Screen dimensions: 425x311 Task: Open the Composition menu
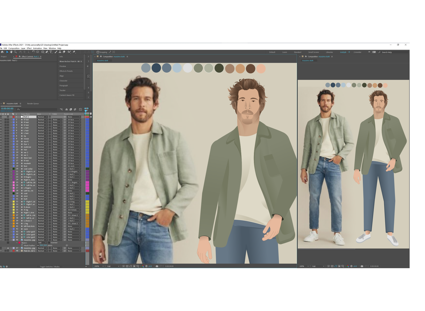(14, 48)
